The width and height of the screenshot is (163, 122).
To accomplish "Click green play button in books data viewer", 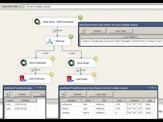I will 63,94.
